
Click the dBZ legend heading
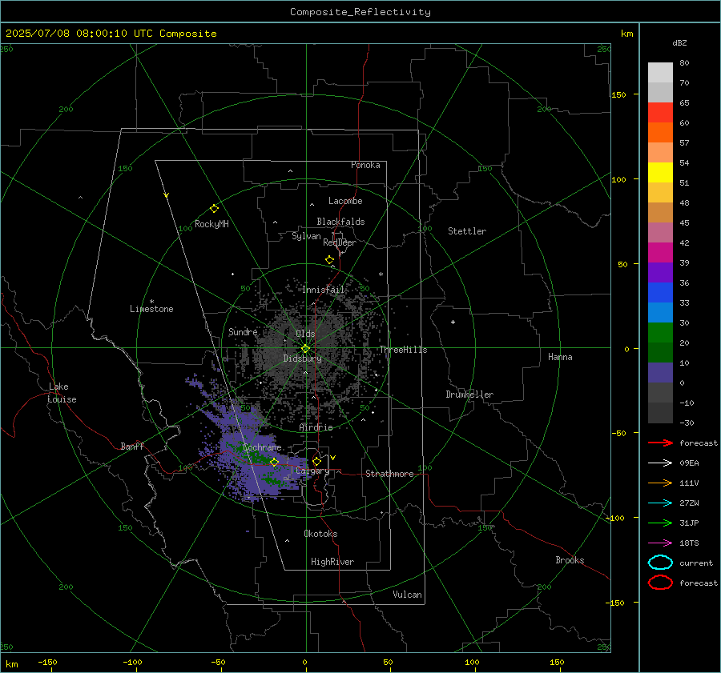point(679,43)
